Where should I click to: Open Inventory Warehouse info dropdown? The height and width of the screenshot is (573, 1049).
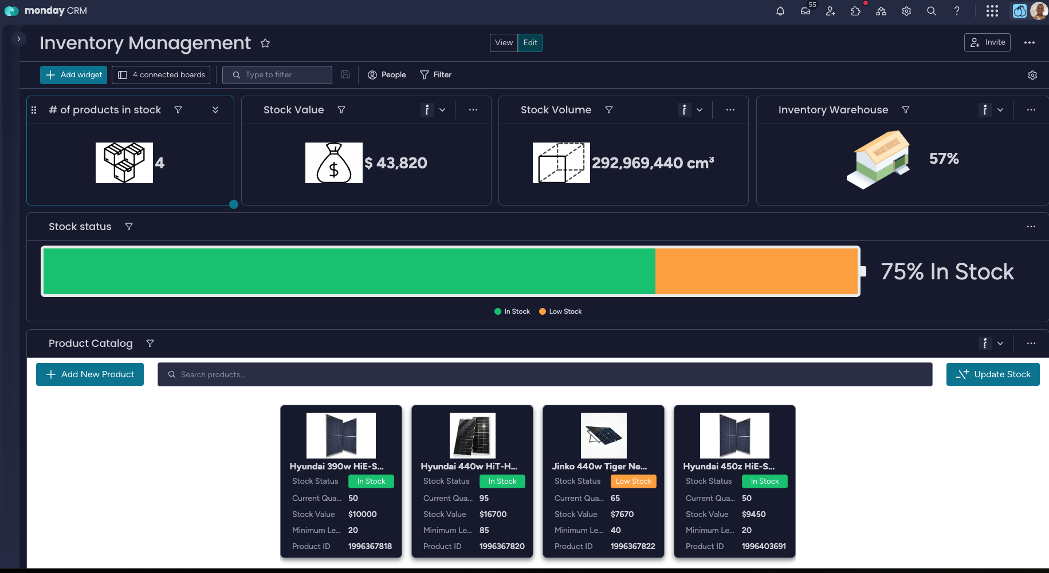992,110
